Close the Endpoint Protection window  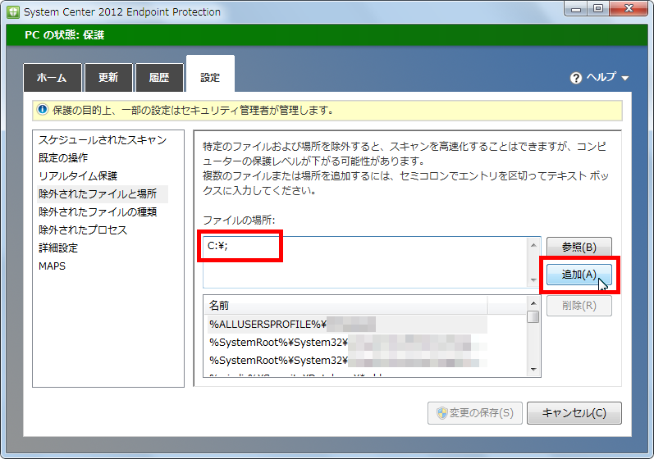(629, 9)
